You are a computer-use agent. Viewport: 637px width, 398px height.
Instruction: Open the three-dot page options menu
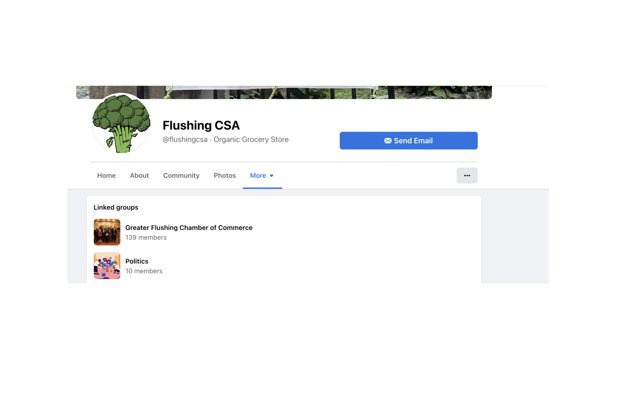467,175
